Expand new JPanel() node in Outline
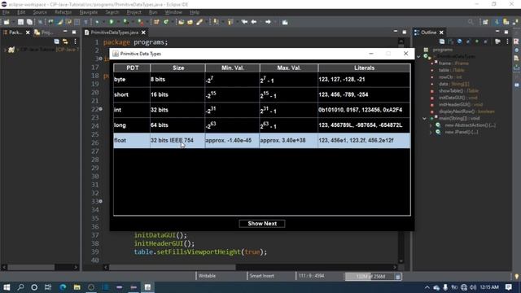 431,132
